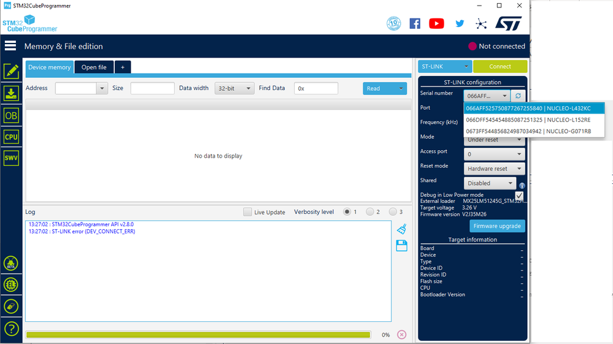Open the help question mark icon
The image size is (613, 344).
tap(11, 329)
